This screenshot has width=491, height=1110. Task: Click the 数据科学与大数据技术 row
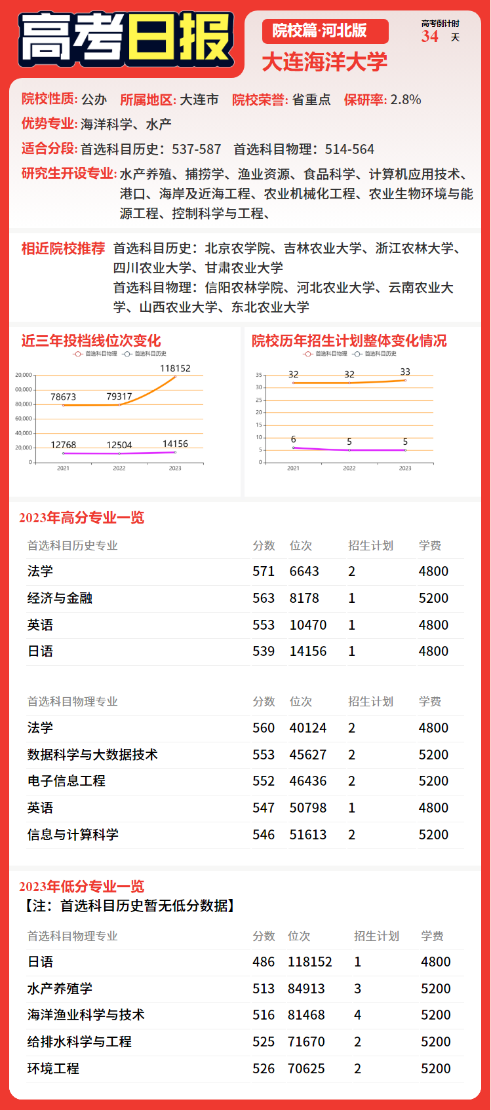click(x=245, y=755)
